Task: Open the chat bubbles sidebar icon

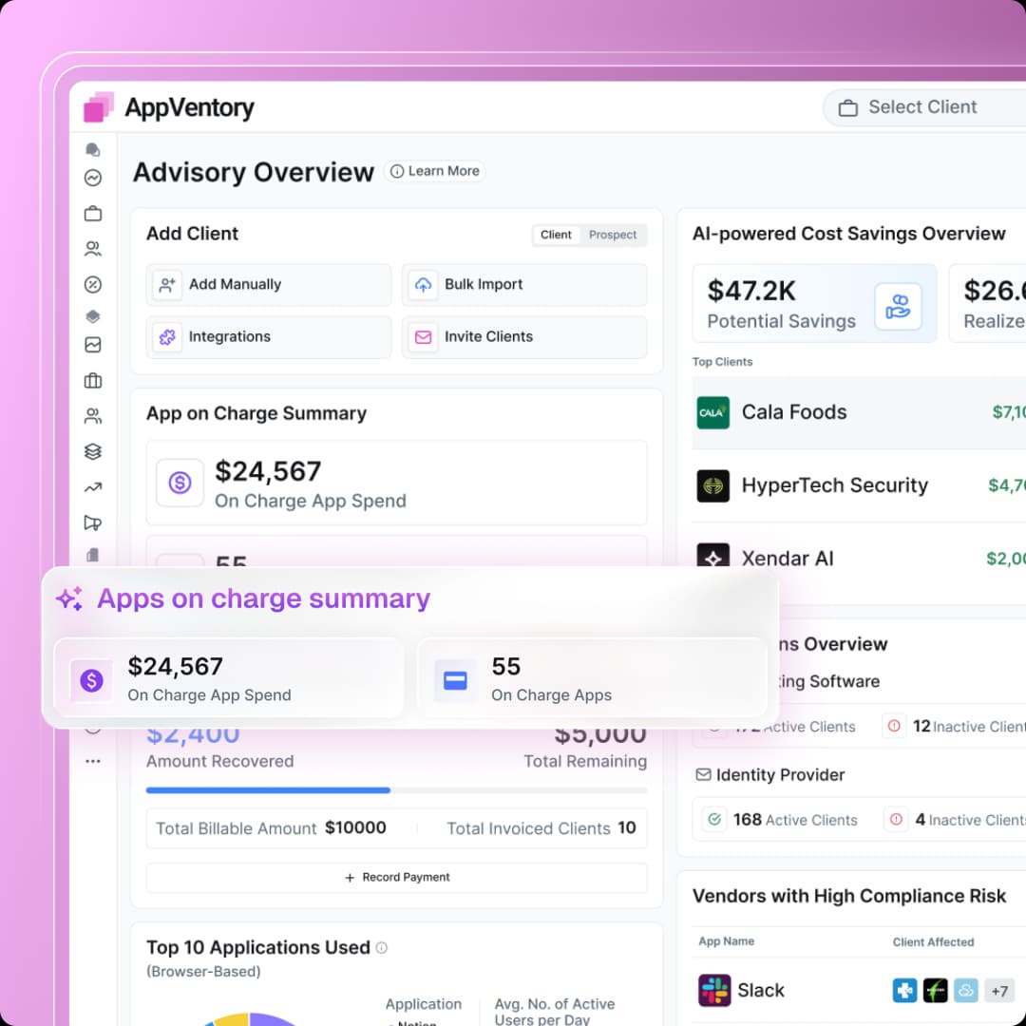Action: (93, 150)
